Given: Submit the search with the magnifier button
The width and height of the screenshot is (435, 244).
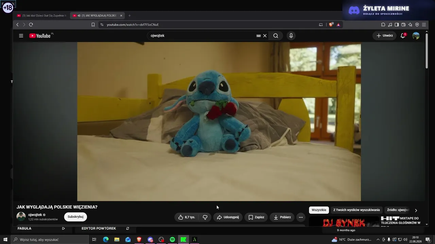Looking at the screenshot, I should pos(276,36).
